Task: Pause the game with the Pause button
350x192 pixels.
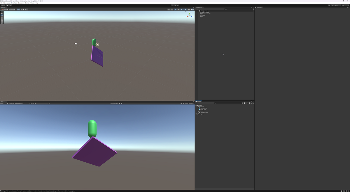Action: coord(175,5)
